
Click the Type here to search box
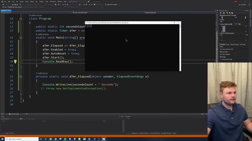point(22,139)
